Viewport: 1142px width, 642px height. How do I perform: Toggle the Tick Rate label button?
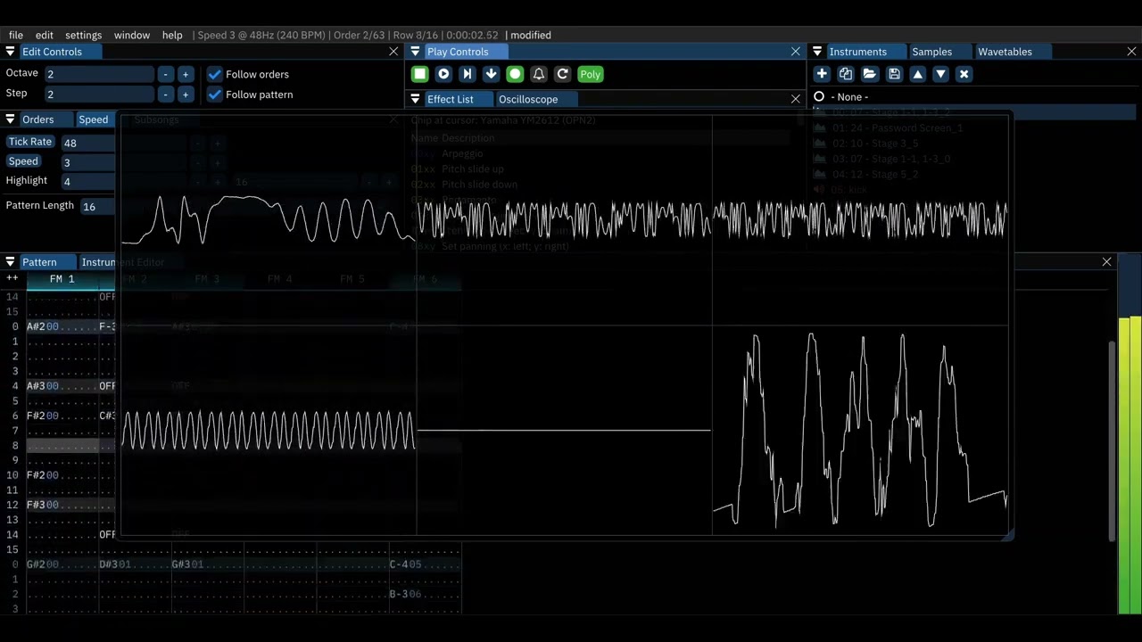(30, 142)
